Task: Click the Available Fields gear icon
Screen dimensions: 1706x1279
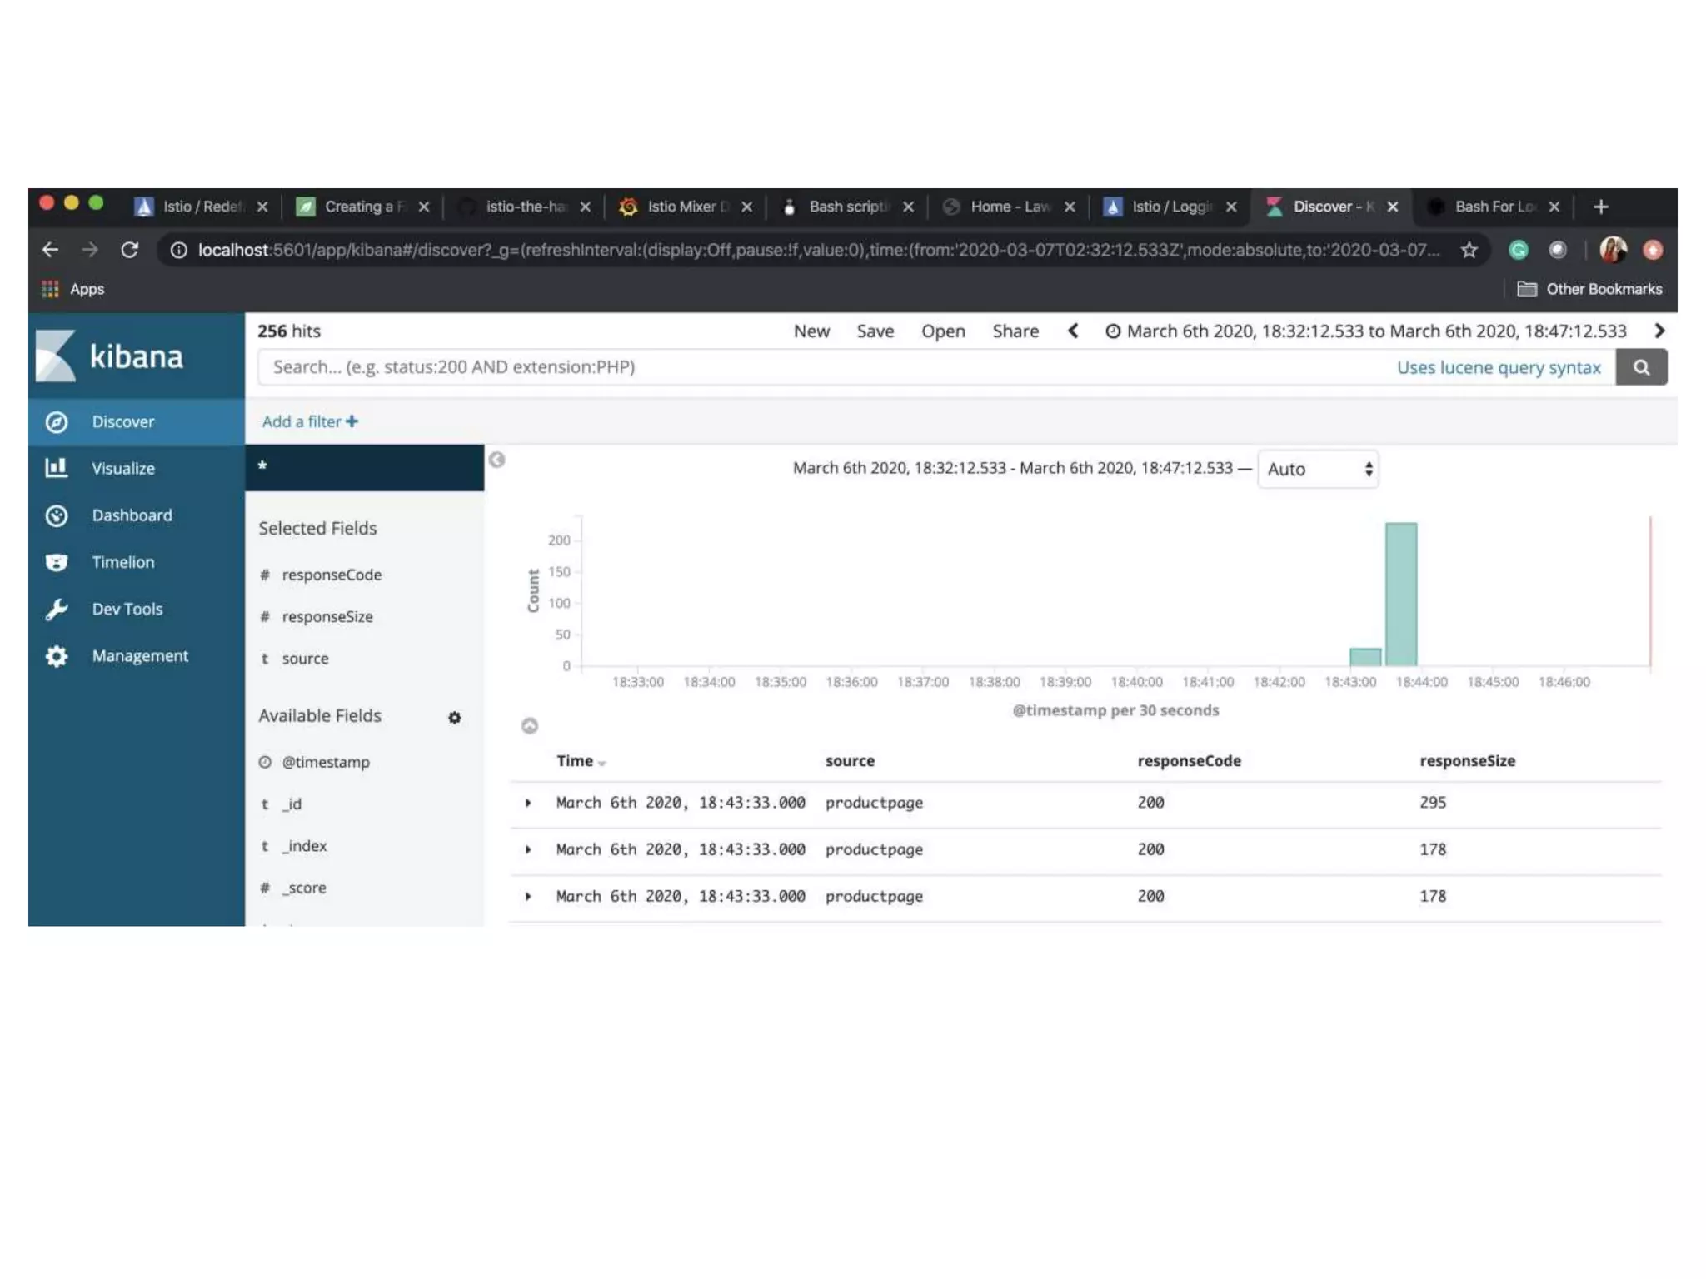Action: click(x=454, y=717)
